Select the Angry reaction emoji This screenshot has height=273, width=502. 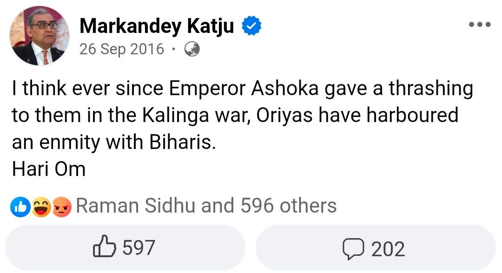tap(61, 206)
